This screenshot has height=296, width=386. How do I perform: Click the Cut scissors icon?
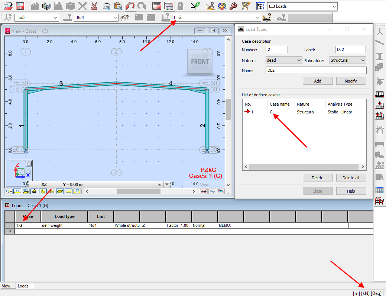pos(94,6)
